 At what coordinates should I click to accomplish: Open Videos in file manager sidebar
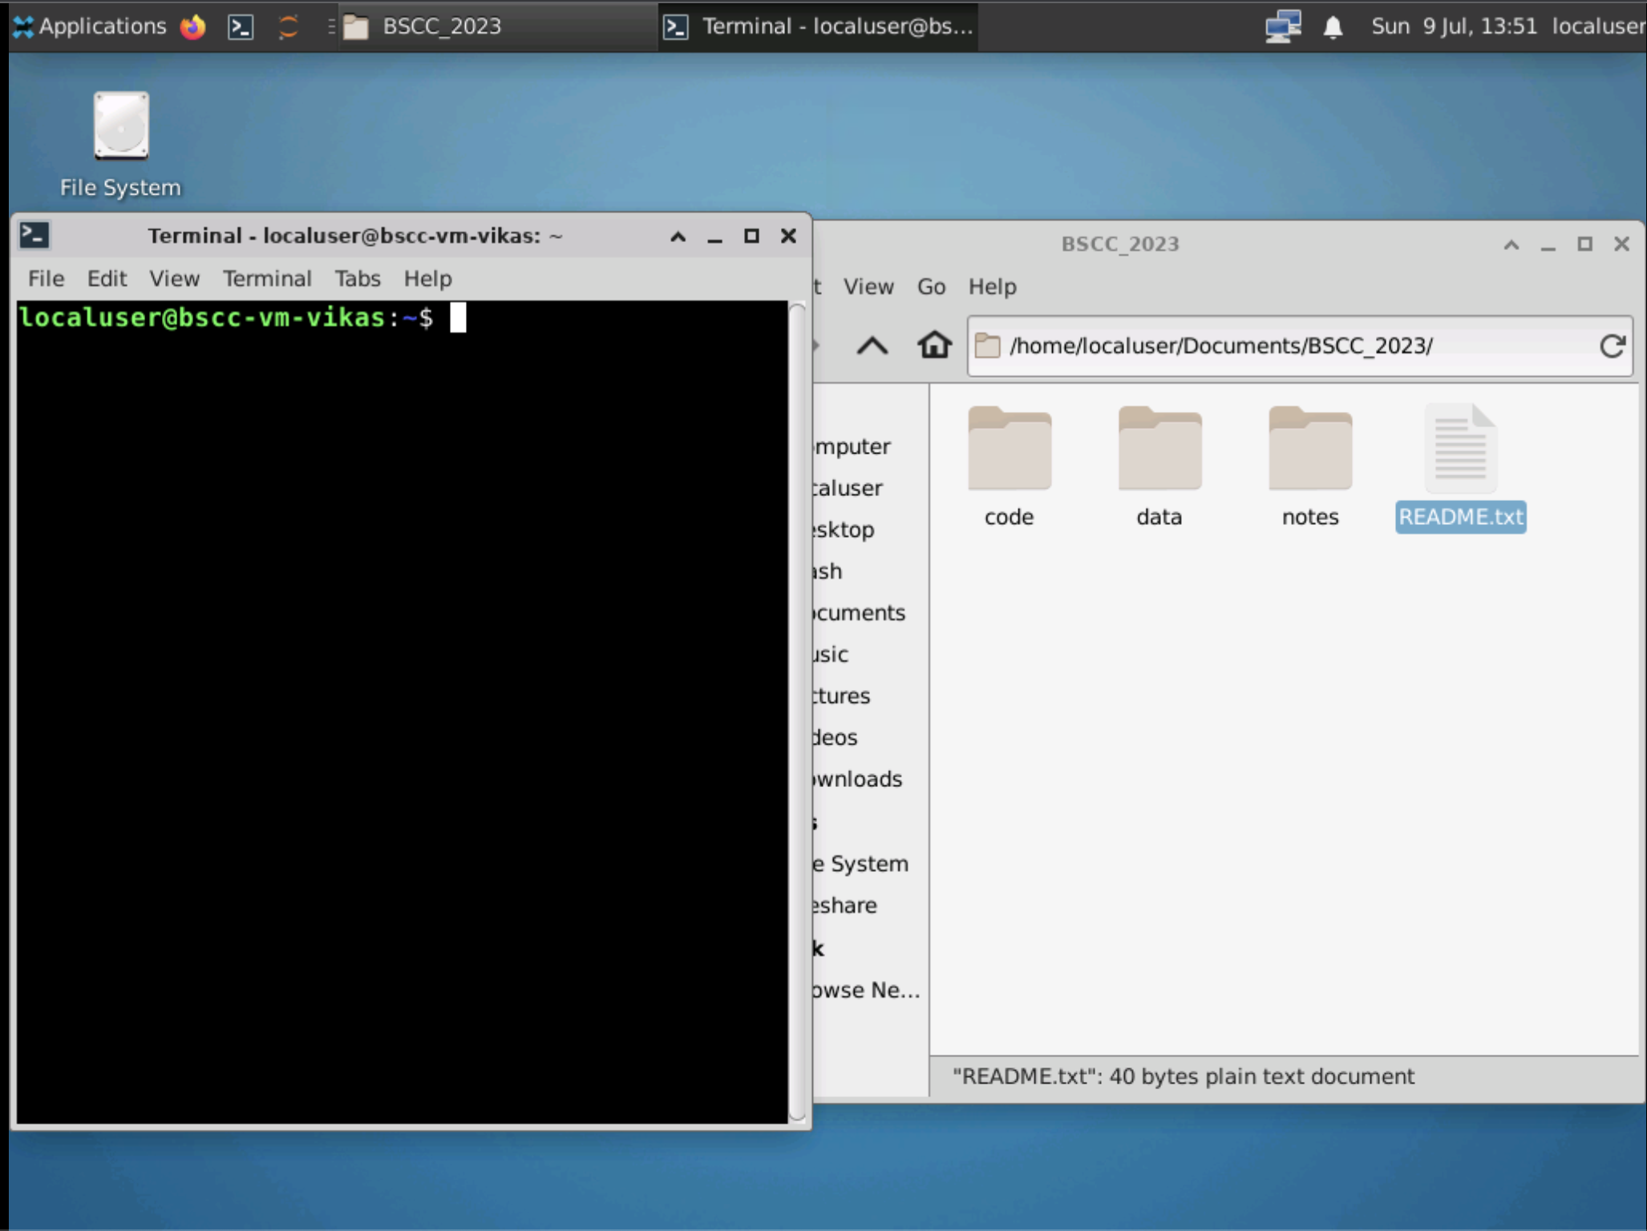pyautogui.click(x=836, y=737)
